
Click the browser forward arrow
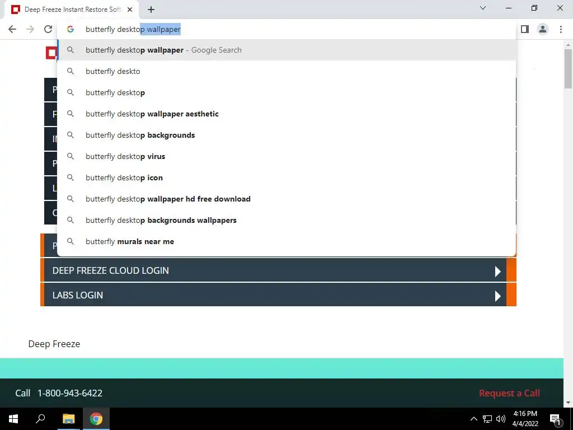(30, 29)
